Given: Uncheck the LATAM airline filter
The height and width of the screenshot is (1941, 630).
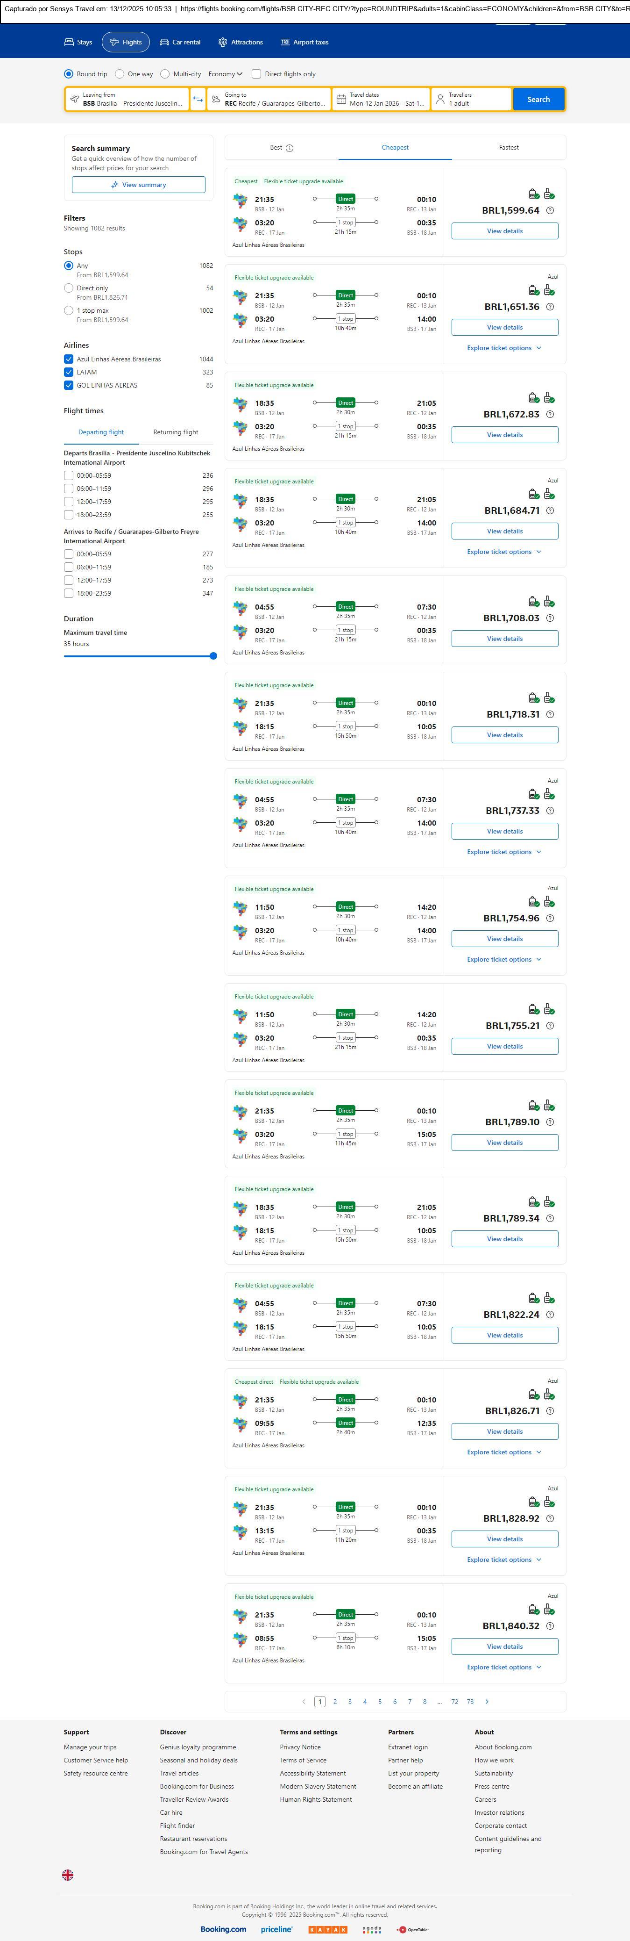Looking at the screenshot, I should point(69,372).
